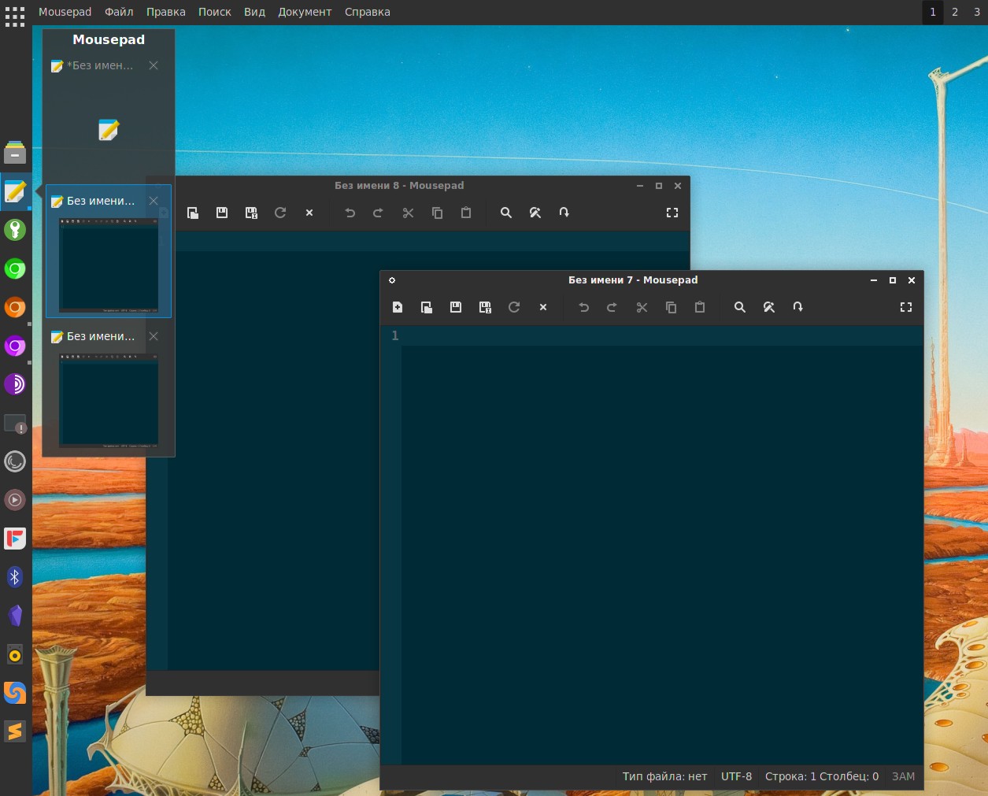Click Mousepad application menu in top bar
This screenshot has height=796, width=988.
65,12
